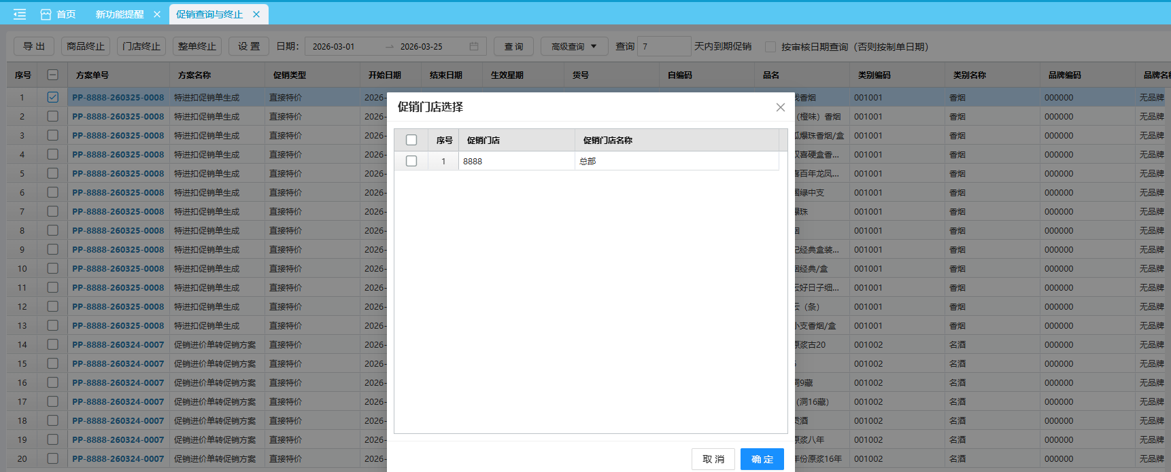The image size is (1171, 472).
Task: Sort by the 促销门店名称 column header
Action: click(608, 141)
